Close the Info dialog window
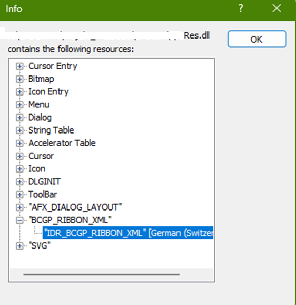The height and width of the screenshot is (305, 296). coord(277,9)
